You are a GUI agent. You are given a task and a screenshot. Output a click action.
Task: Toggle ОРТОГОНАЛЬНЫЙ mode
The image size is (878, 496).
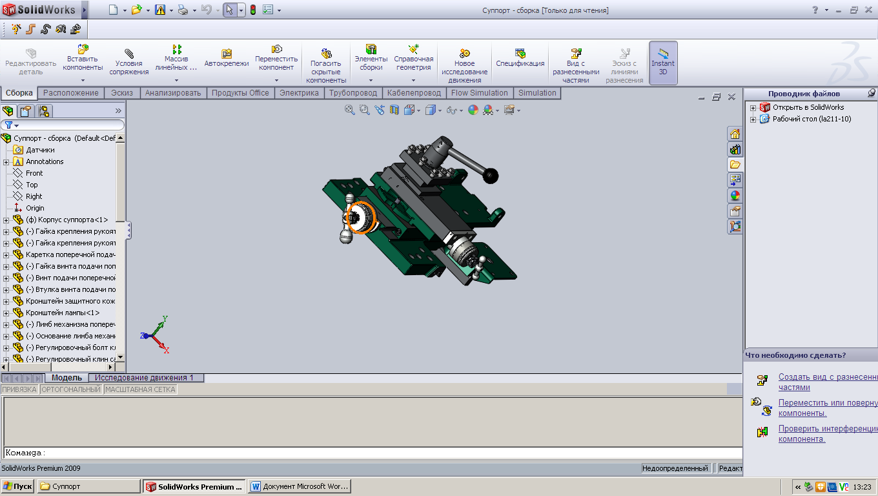click(x=71, y=389)
